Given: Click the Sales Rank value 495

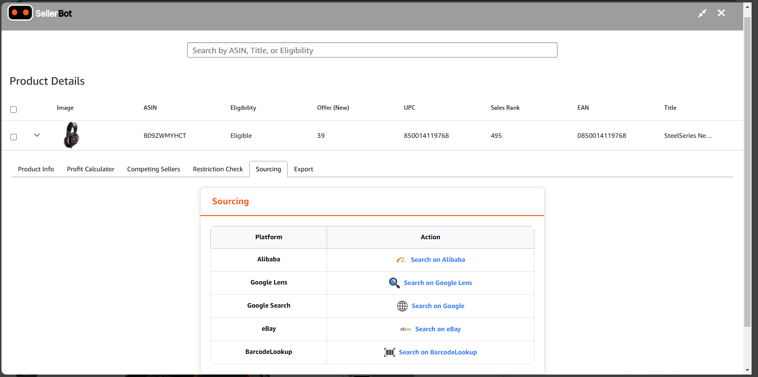Looking at the screenshot, I should (496, 135).
